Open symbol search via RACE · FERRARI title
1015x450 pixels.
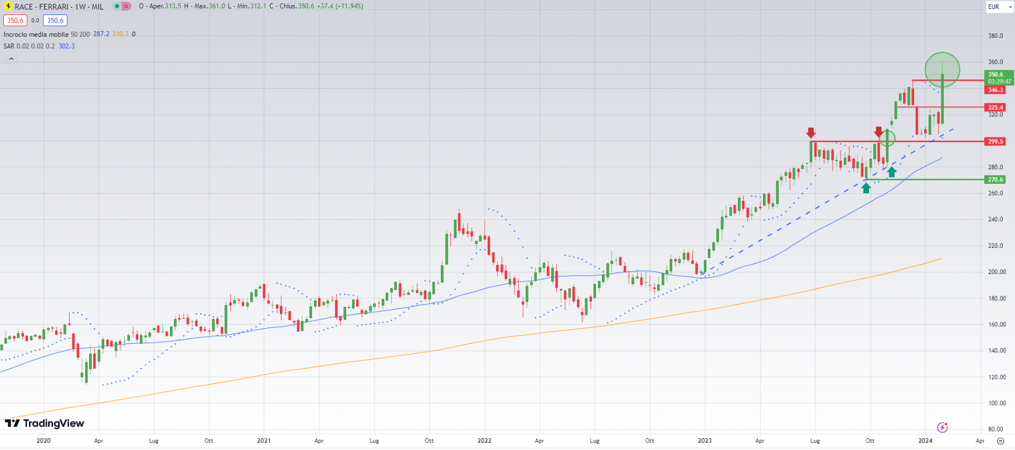tap(59, 7)
